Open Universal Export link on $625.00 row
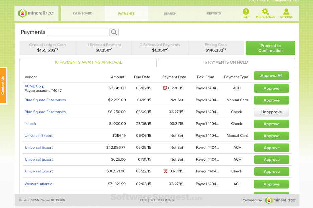 39,159
